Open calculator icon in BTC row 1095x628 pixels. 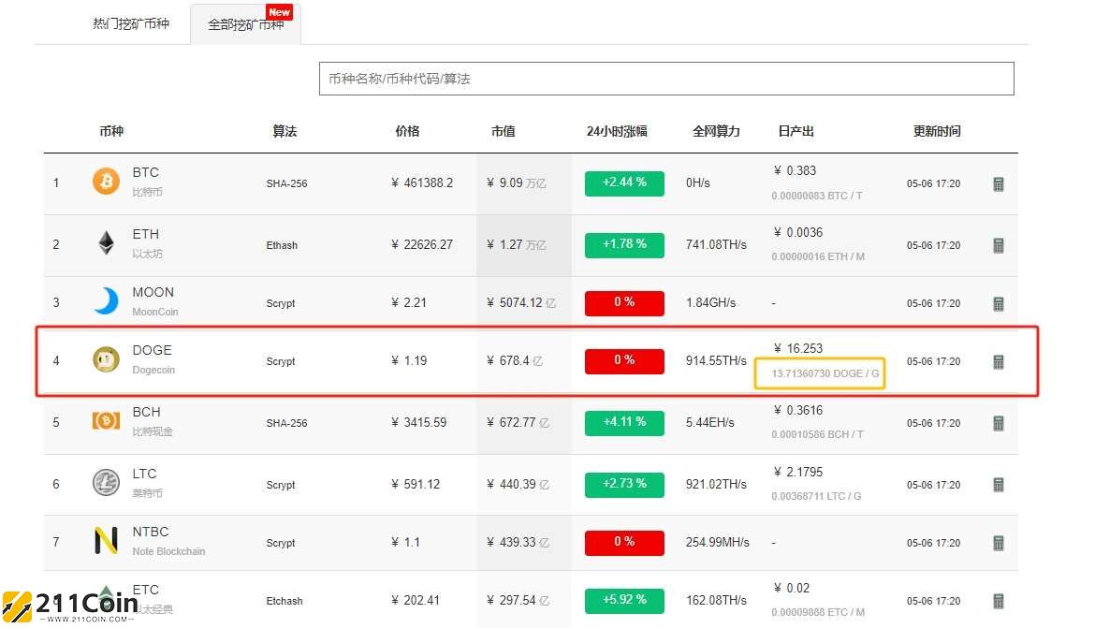click(x=999, y=183)
